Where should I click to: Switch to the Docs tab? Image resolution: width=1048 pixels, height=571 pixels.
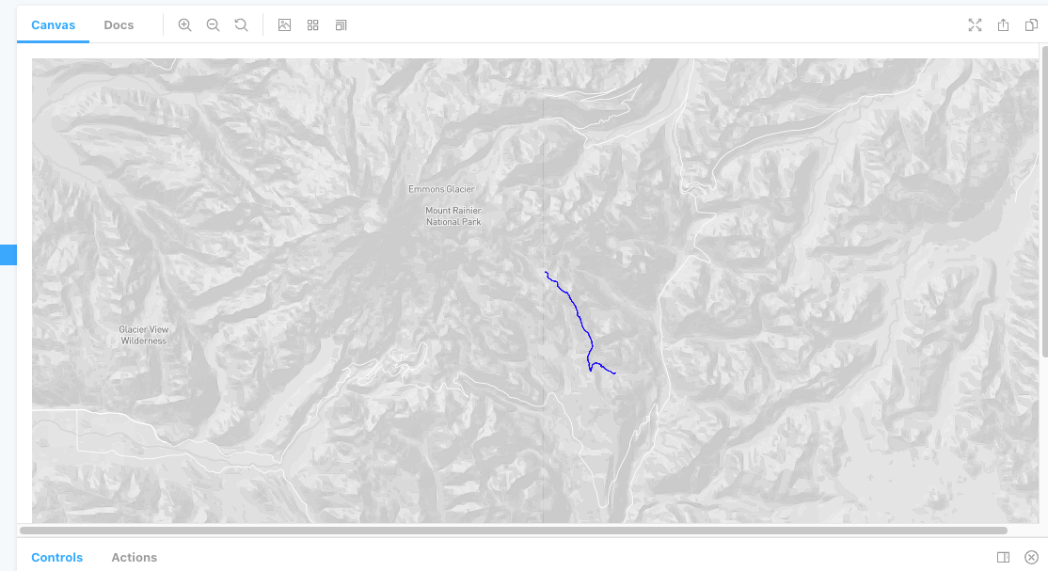[x=119, y=25]
